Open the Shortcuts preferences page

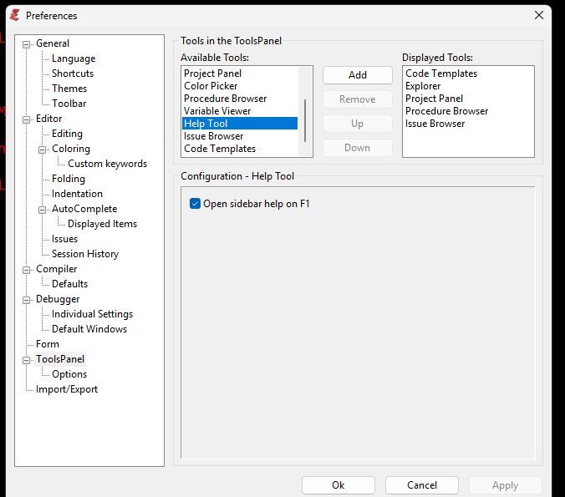[x=73, y=74]
